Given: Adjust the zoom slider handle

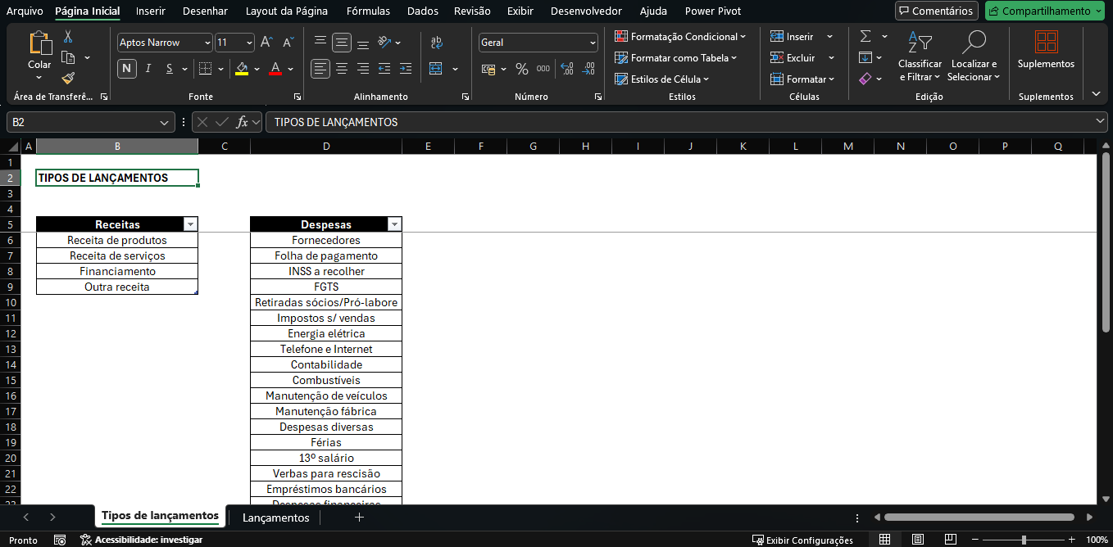Looking at the screenshot, I should point(1024,540).
